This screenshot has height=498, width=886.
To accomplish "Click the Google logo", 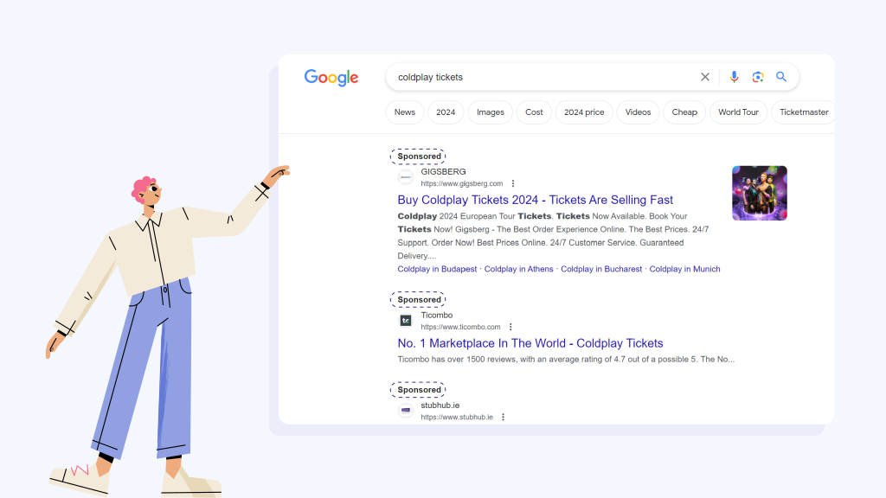I will [x=331, y=77].
